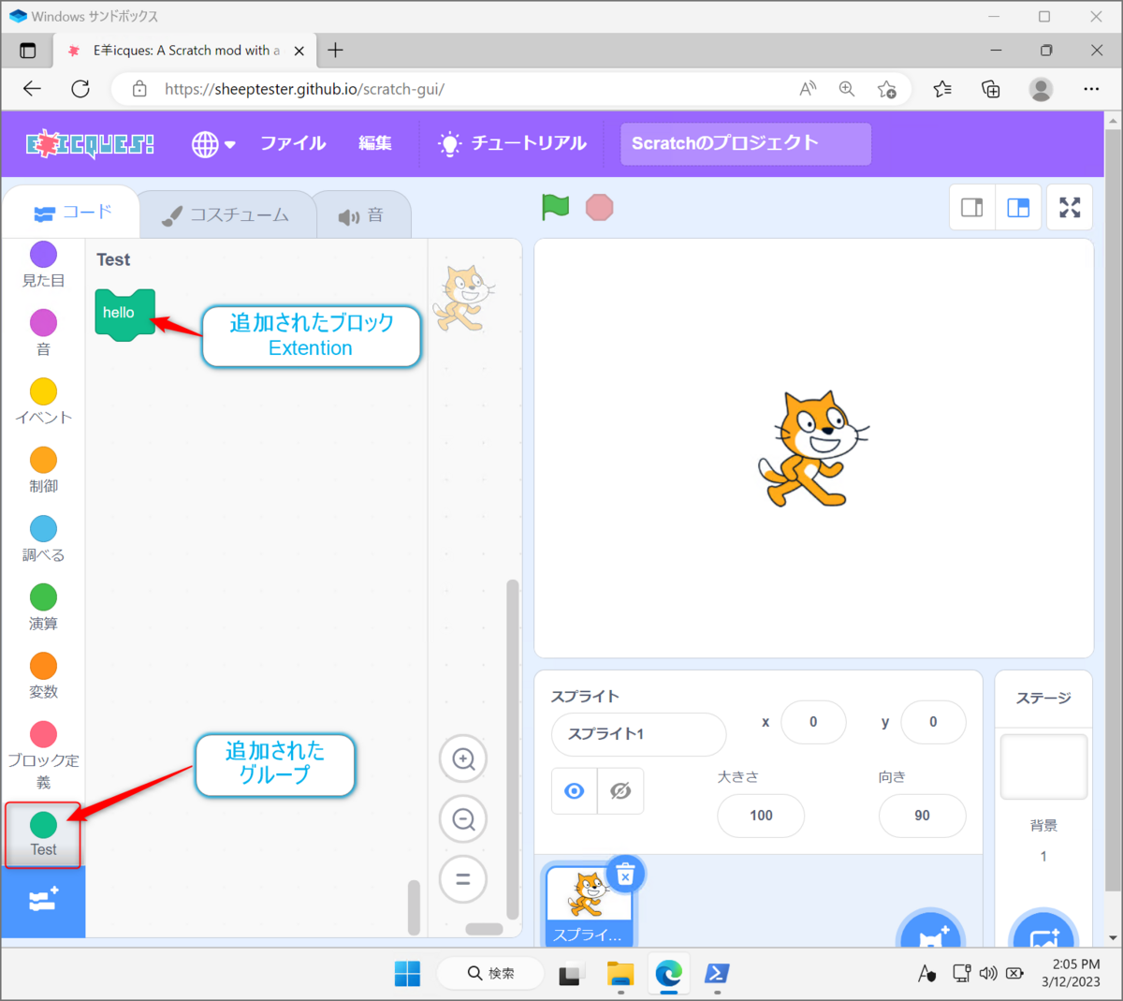Screen dimensions: 1123x1001
Task: Click the hello block in palette
Action: [x=124, y=314]
